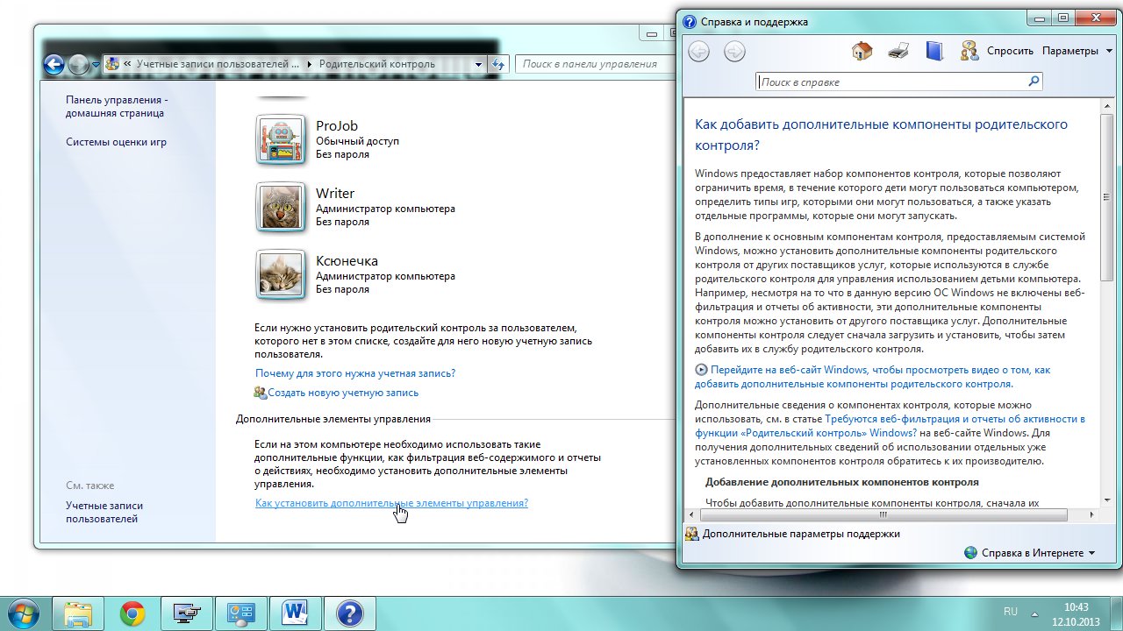Switch to Microsoft Word taskbar button

295,613
